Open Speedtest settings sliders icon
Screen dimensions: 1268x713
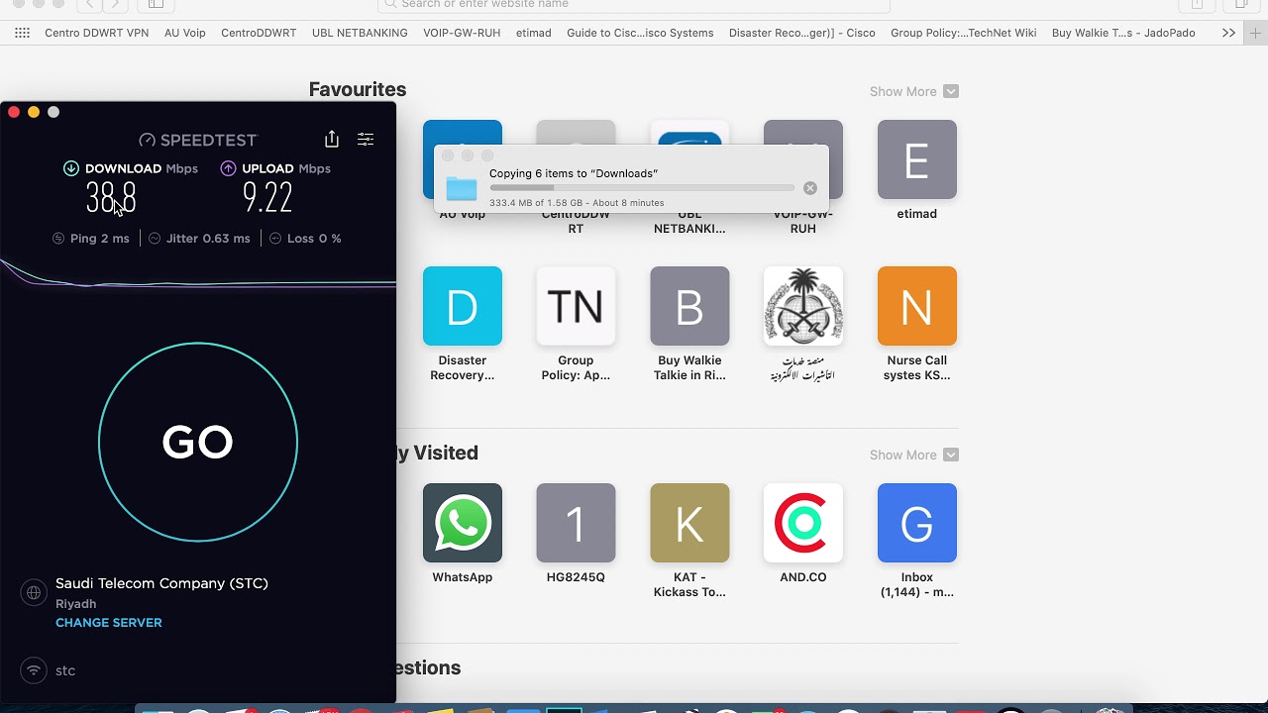(x=366, y=140)
